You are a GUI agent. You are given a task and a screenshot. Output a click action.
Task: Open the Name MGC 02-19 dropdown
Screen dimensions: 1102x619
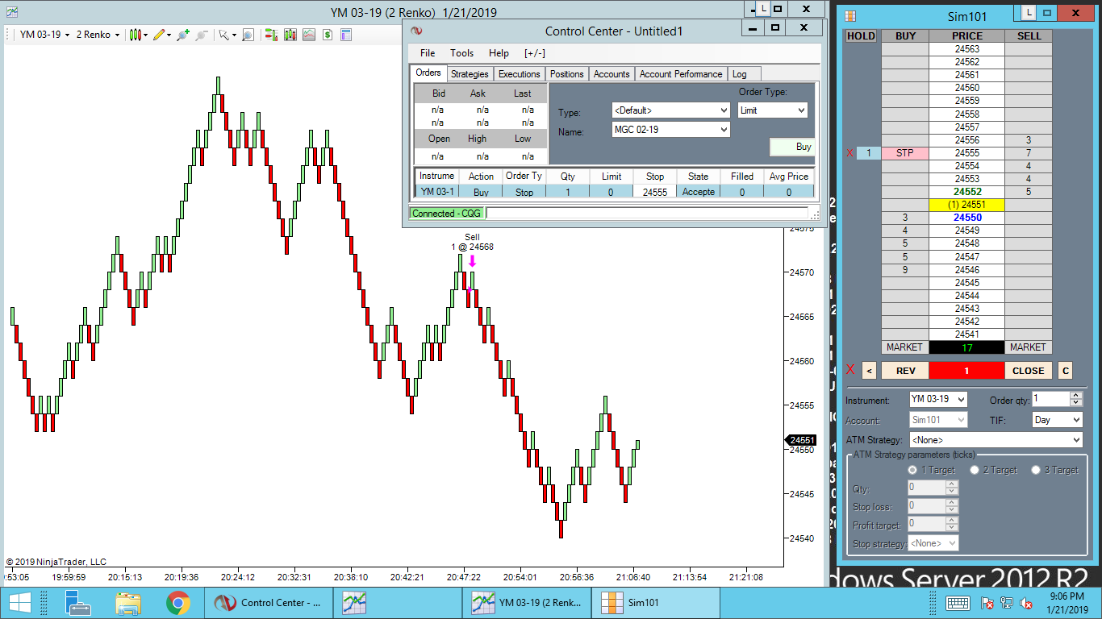coord(670,129)
